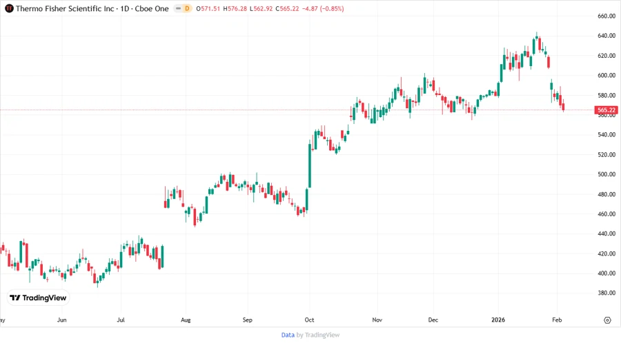This screenshot has width=621, height=343.
Task: Click the open value O571.51
Action: [x=208, y=8]
